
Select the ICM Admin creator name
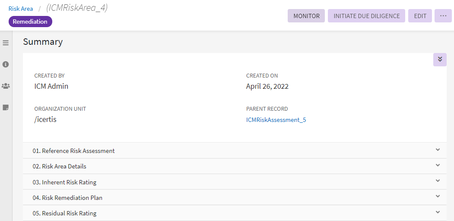[x=51, y=86]
